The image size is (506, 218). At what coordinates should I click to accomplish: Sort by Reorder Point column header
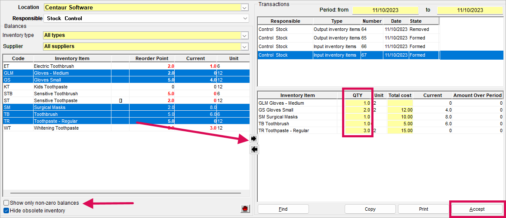152,59
